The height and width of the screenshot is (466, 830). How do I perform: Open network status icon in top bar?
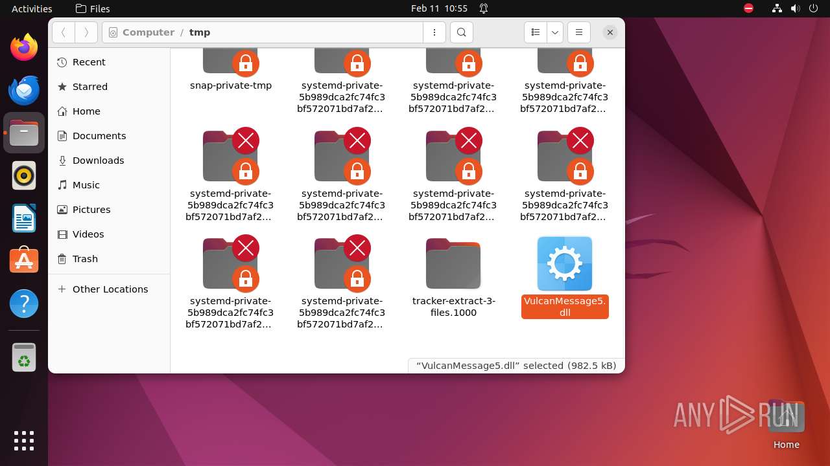pos(777,8)
